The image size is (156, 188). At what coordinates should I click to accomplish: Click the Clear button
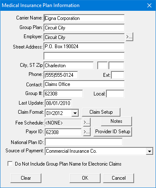(x=26, y=178)
